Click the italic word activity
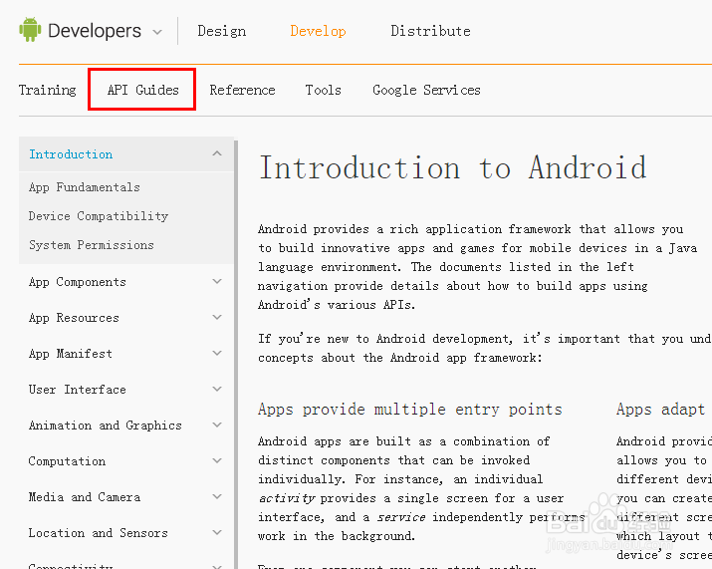Screen dimensions: 712x569 coord(287,498)
